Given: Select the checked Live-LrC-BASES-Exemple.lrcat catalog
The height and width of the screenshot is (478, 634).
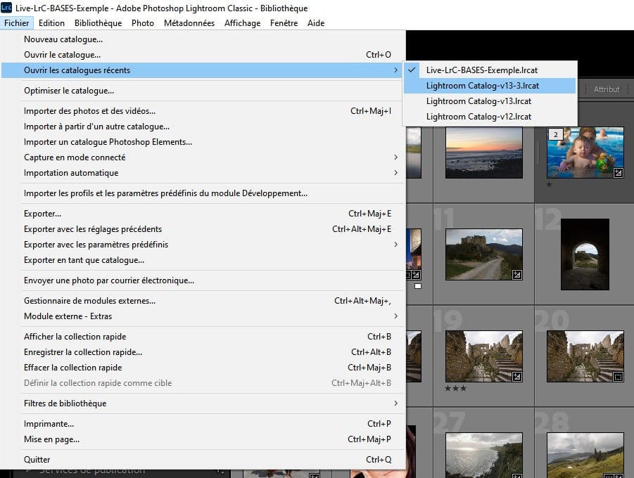Looking at the screenshot, I should pyautogui.click(x=490, y=70).
